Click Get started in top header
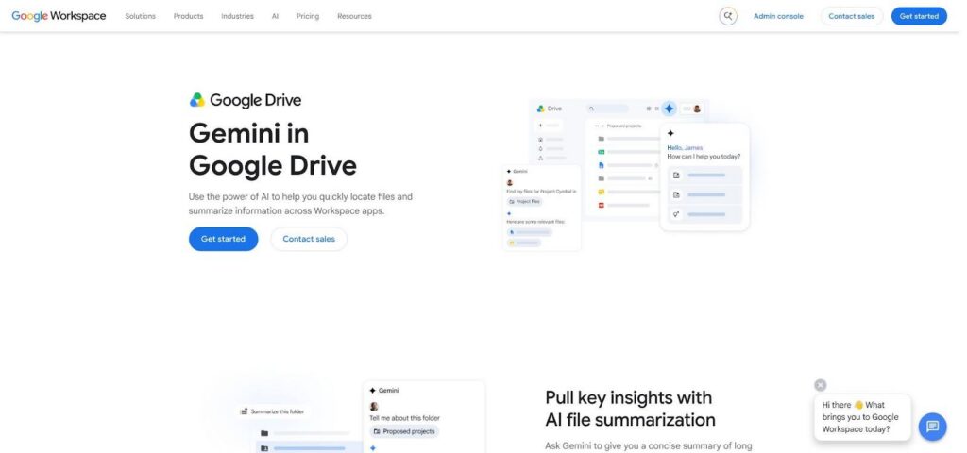This screenshot has height=453, width=967. point(919,16)
